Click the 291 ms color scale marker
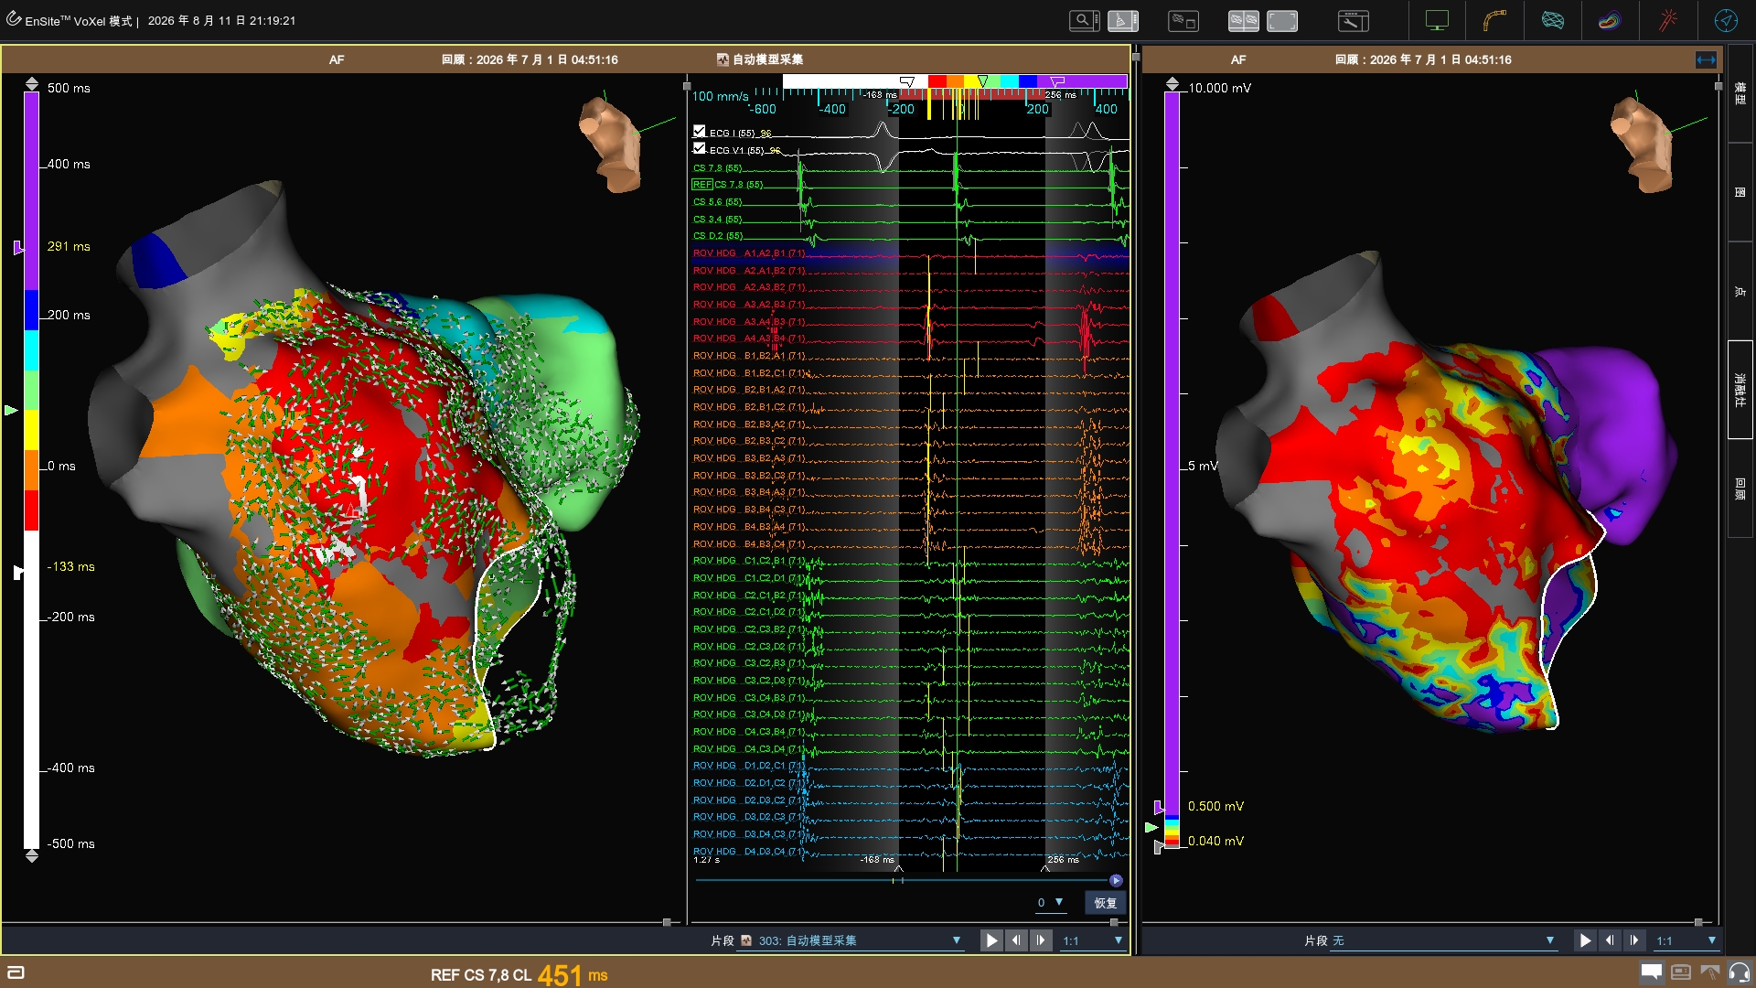1756x988 pixels. coord(18,247)
